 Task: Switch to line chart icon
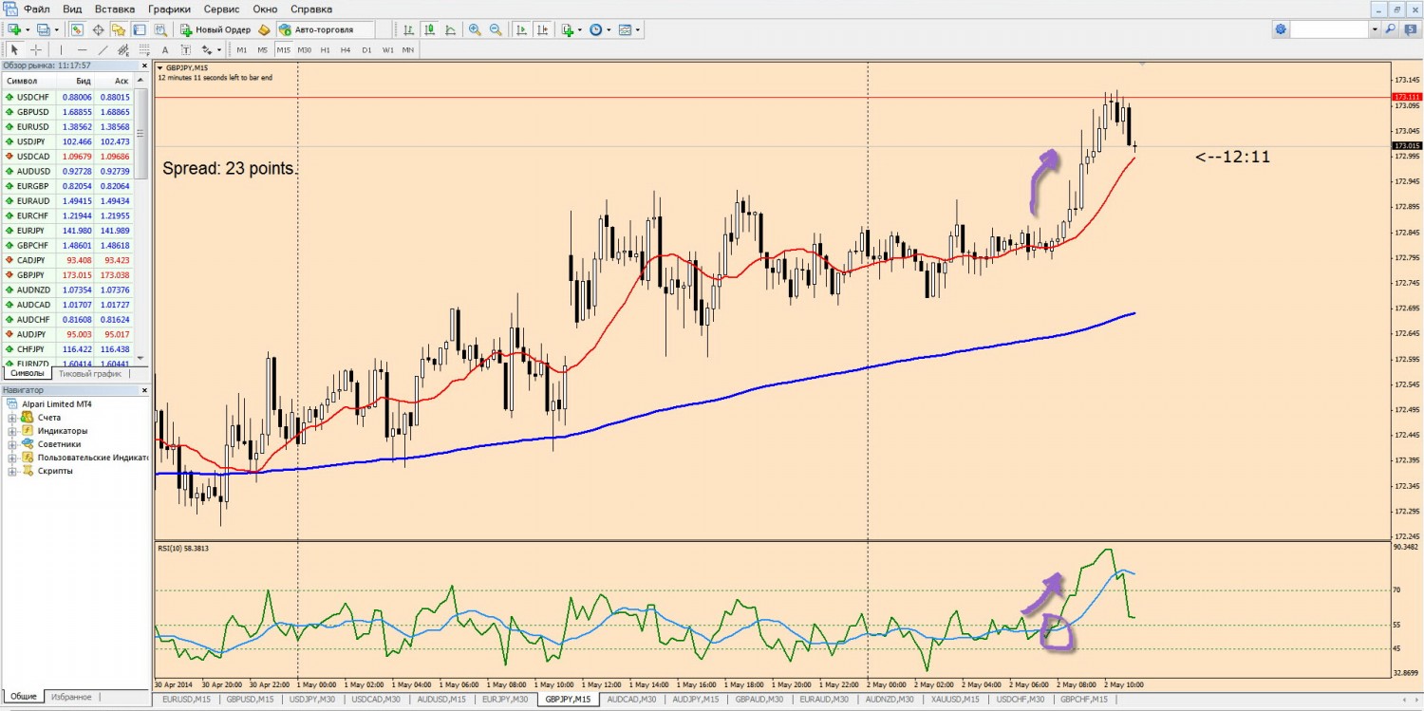tap(450, 29)
